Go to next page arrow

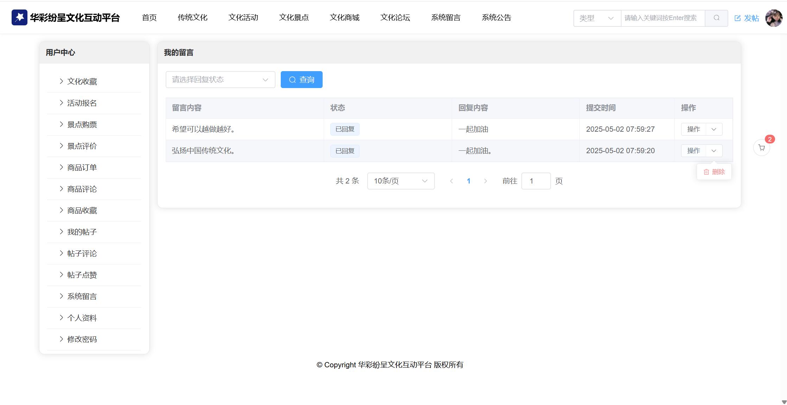(485, 181)
